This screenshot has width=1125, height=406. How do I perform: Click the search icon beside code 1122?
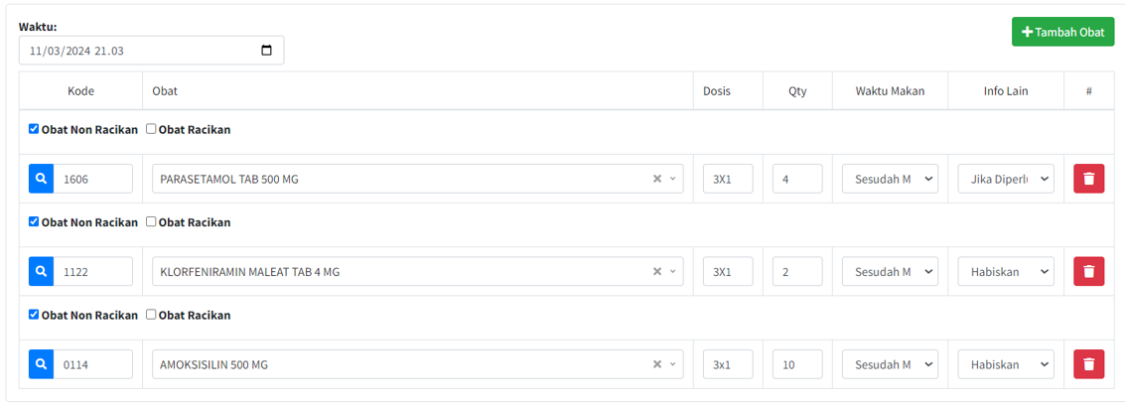click(x=41, y=272)
